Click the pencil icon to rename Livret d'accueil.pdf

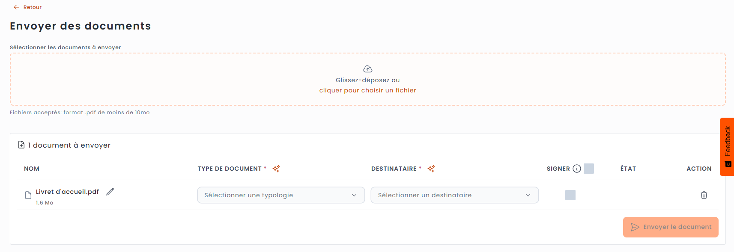click(x=110, y=192)
